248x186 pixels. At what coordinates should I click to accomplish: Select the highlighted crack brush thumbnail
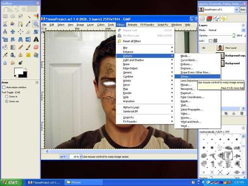[x=228, y=156]
